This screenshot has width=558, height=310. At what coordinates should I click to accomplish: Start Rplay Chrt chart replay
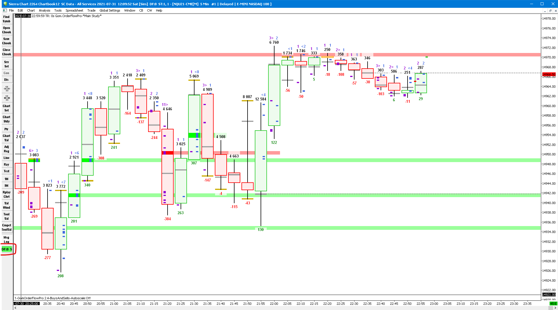[x=7, y=195]
